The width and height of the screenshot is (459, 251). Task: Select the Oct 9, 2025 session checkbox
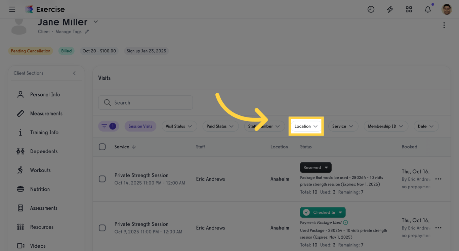pos(102,228)
